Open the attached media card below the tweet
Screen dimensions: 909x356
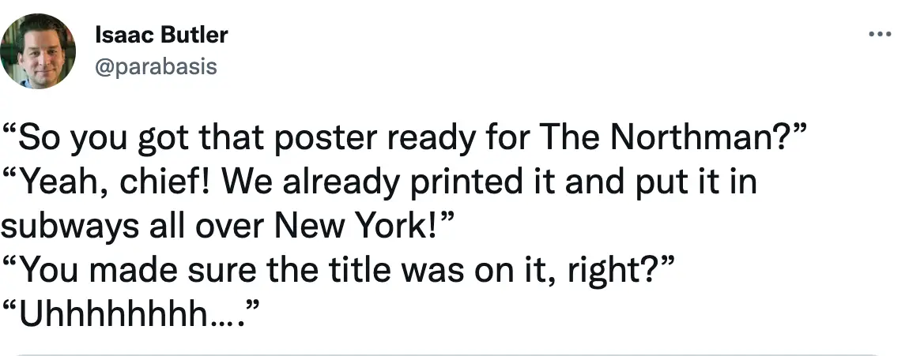(455, 353)
